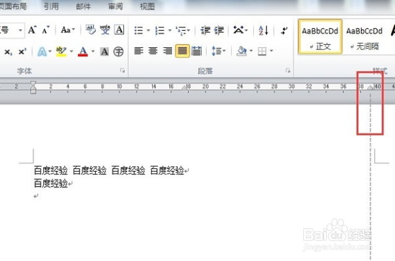Select the 无间隔 style

click(x=364, y=37)
